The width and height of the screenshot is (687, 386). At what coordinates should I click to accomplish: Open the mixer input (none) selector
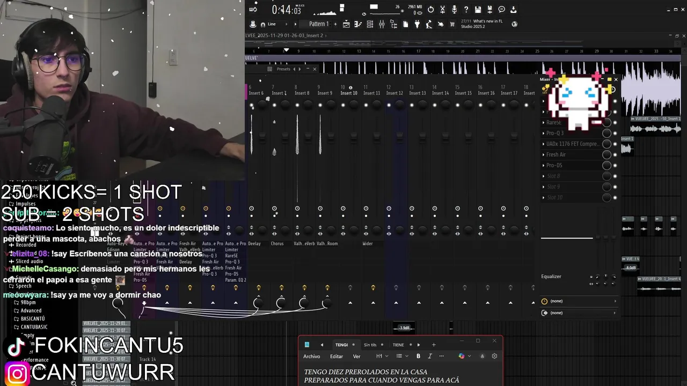[579, 301]
